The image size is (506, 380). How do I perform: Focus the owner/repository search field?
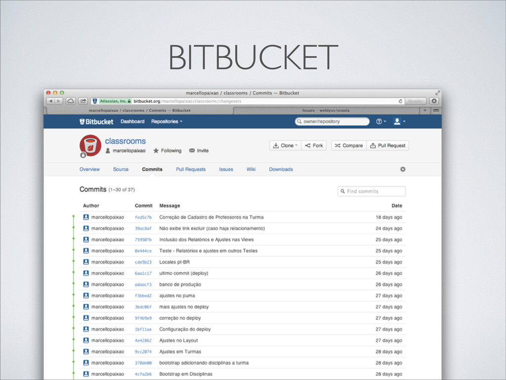coord(332,122)
